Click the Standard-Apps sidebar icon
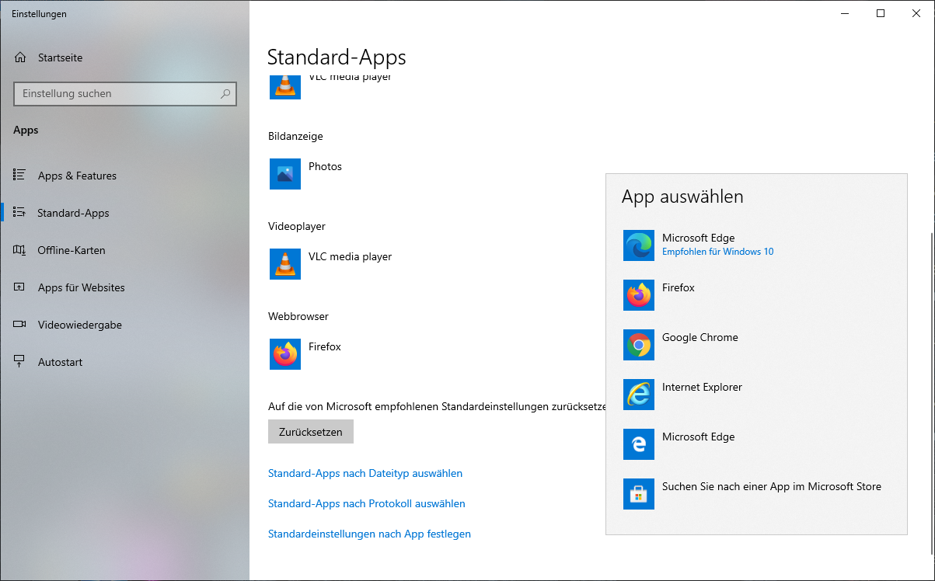935x581 pixels. (20, 213)
